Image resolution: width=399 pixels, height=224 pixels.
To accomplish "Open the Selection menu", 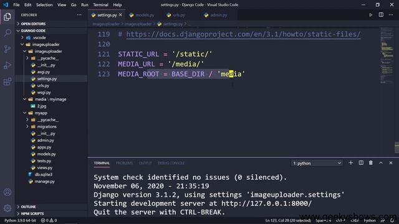I will pyautogui.click(x=44, y=4).
